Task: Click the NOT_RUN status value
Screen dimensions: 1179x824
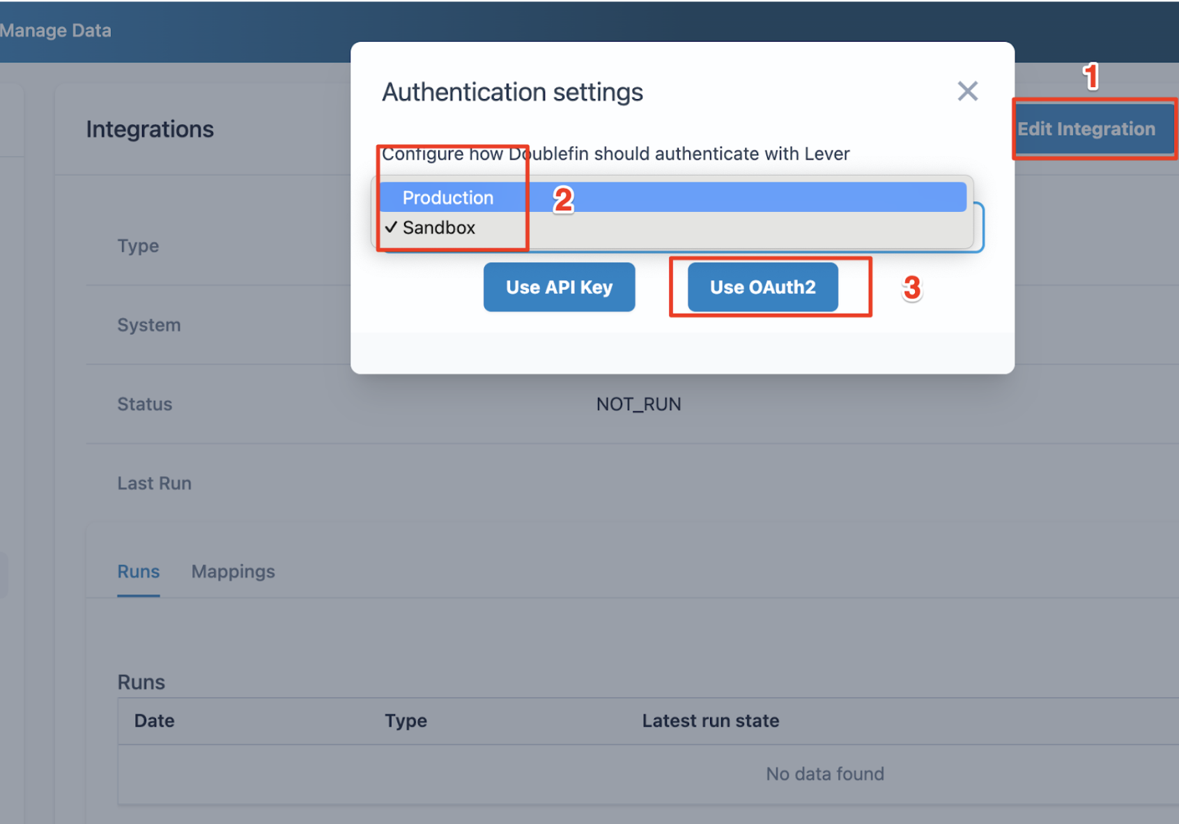Action: pos(638,404)
